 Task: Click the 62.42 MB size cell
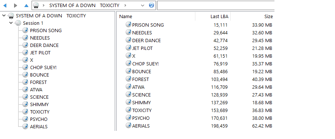[262, 126]
